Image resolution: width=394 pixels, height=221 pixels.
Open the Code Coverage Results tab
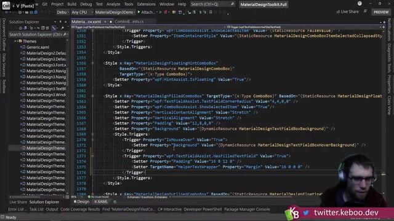80,209
